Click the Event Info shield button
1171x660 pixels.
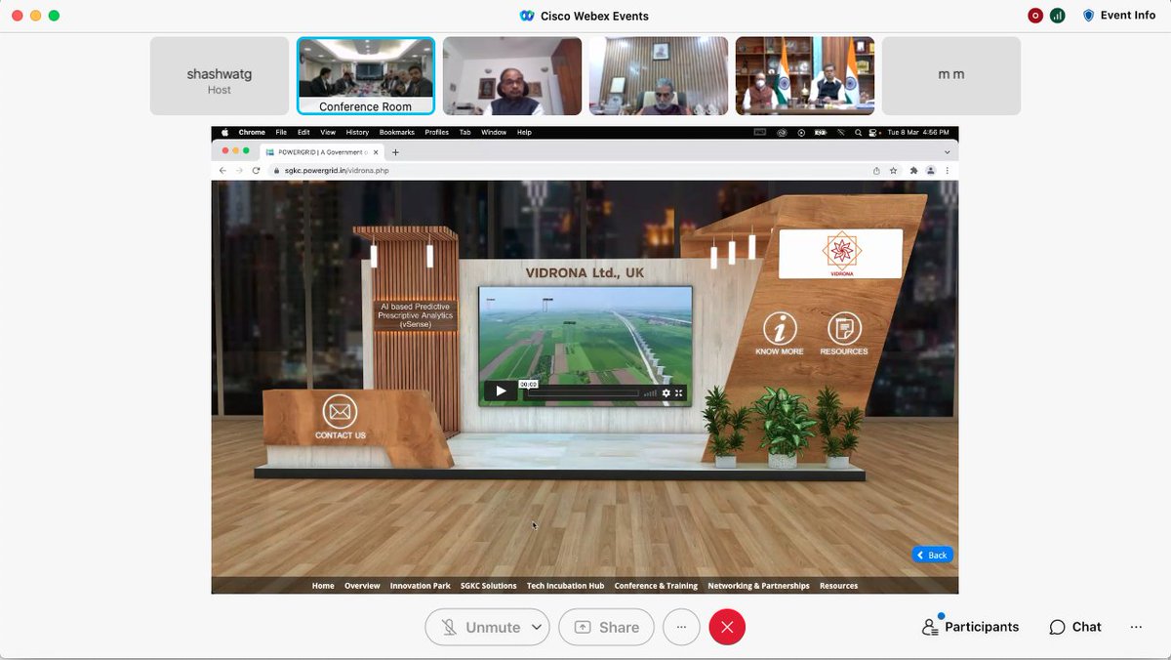1118,16
